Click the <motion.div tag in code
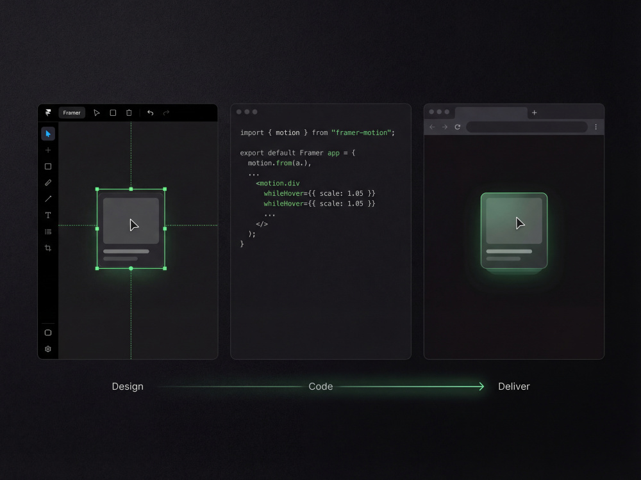Viewport: 641px width, 480px height. [278, 183]
